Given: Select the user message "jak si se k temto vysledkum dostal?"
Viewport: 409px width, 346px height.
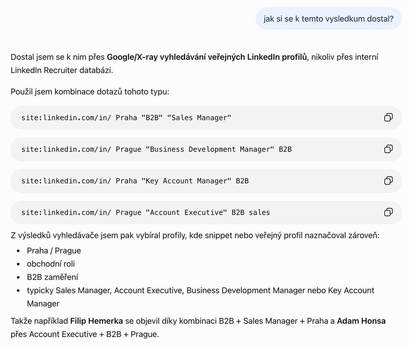Looking at the screenshot, I should tap(329, 19).
